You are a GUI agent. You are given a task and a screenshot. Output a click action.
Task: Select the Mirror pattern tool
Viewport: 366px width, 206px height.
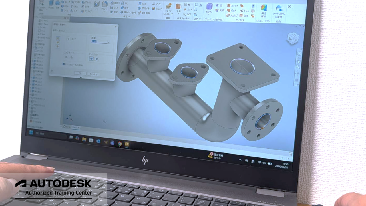[201, 5]
